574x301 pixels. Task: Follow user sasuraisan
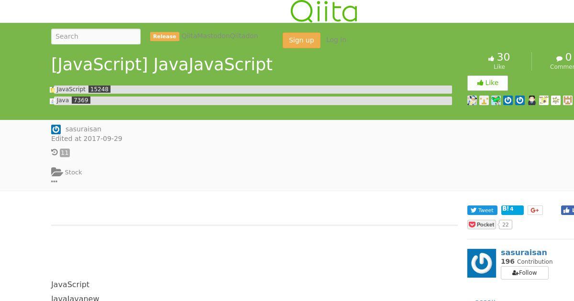click(x=524, y=273)
